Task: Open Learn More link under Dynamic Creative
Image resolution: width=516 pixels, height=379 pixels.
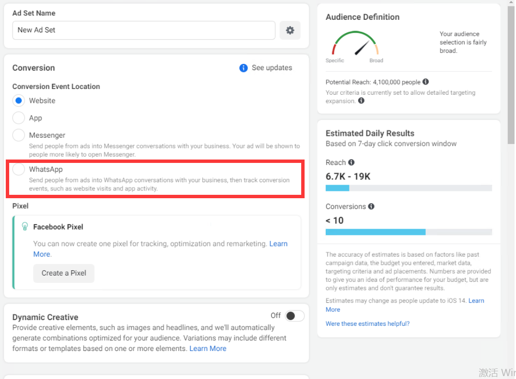Action: click(208, 349)
